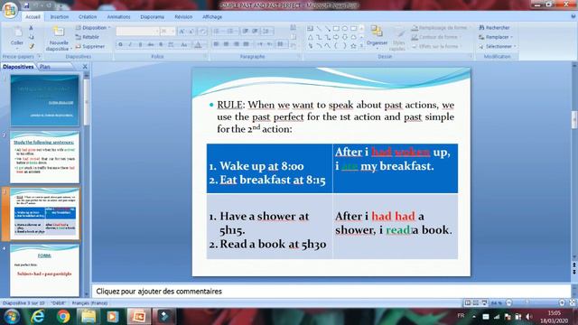Click the numbered list icon
The image size is (578, 325).
tap(231, 32)
